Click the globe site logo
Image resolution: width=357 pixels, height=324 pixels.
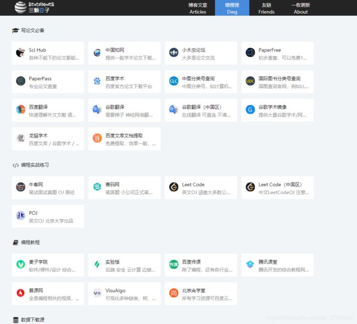pyautogui.click(x=20, y=7)
